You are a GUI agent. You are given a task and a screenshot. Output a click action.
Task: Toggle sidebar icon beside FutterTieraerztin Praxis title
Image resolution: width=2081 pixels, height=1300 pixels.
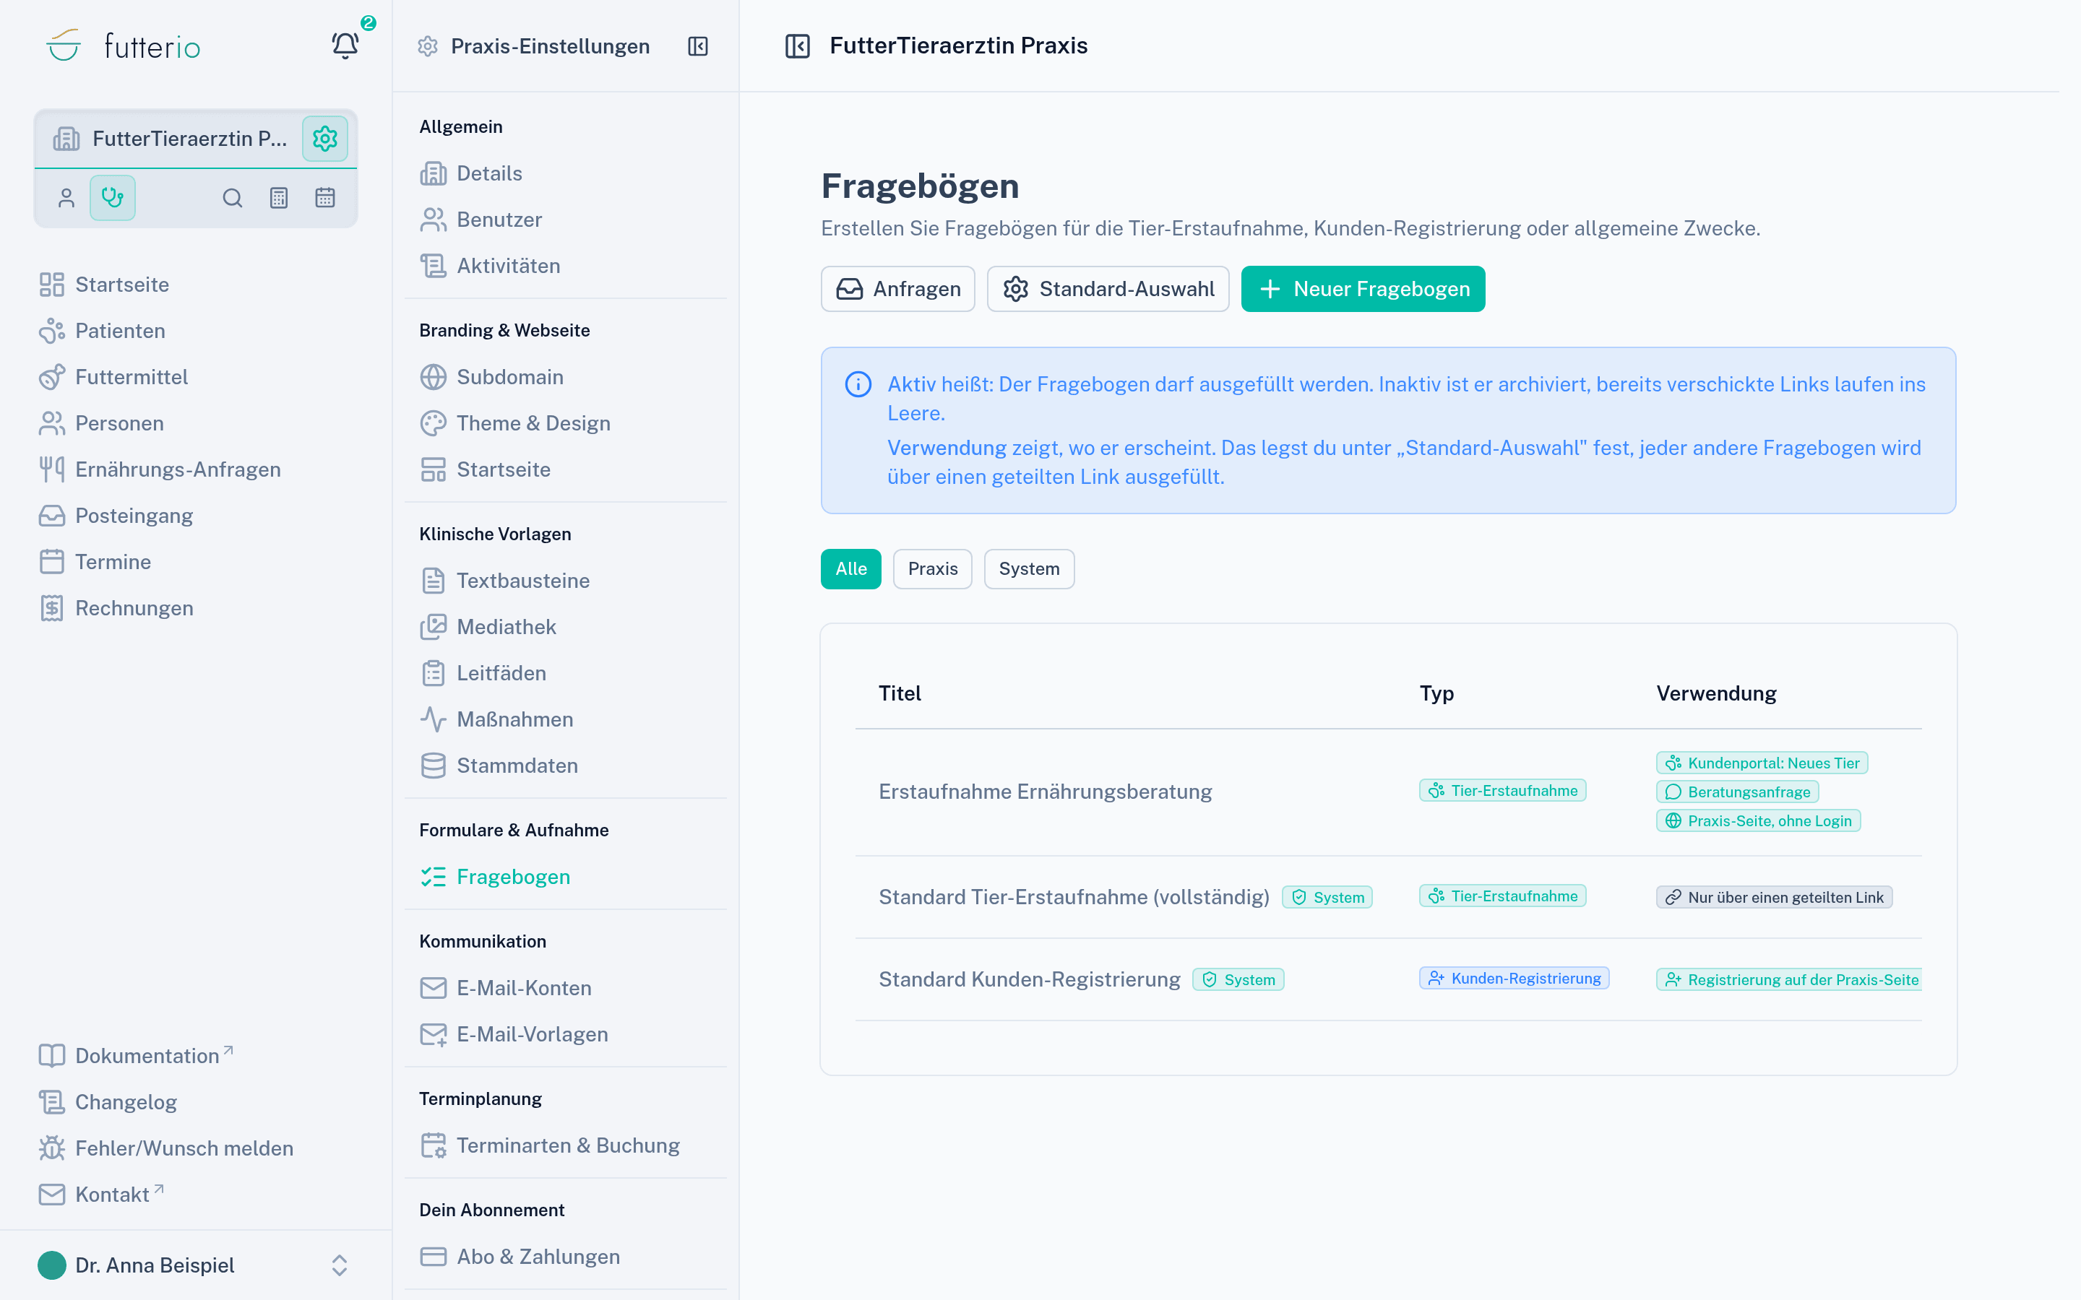(797, 45)
